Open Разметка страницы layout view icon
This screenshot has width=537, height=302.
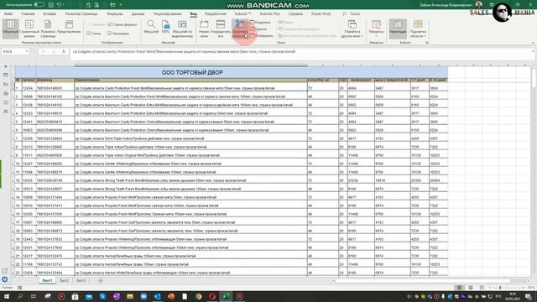tap(48, 28)
